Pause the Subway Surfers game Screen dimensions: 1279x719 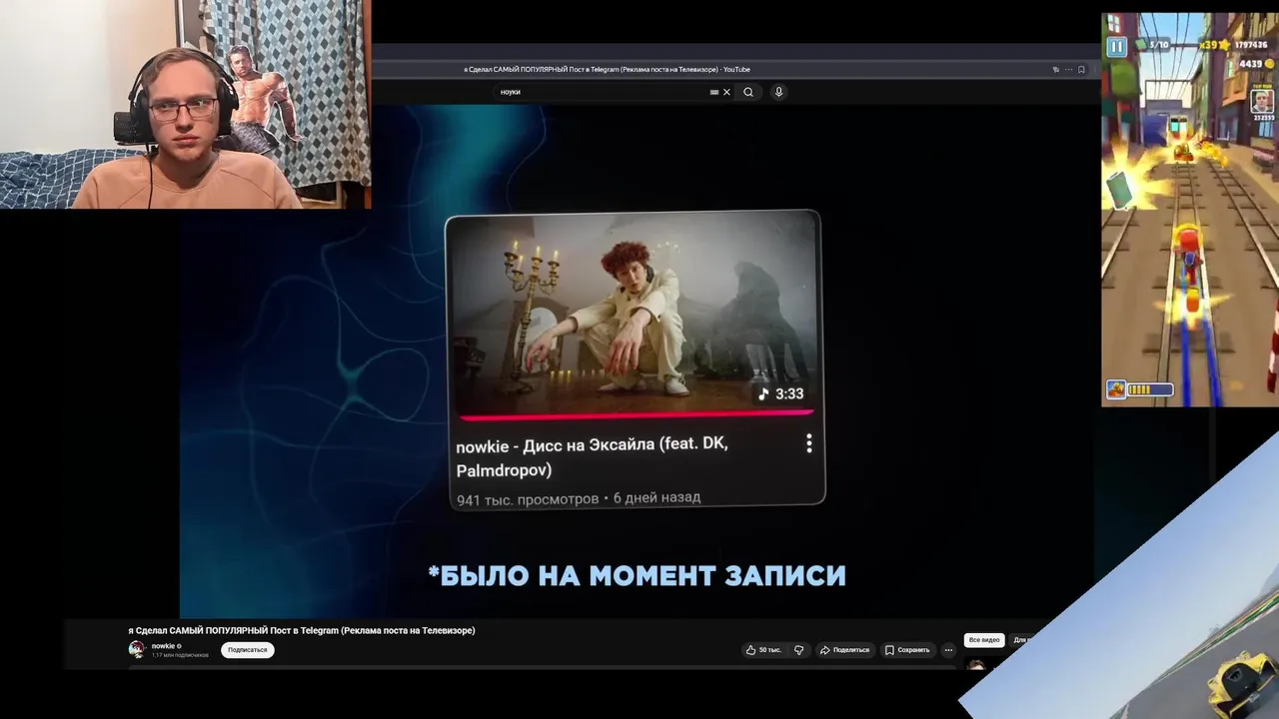(x=1116, y=46)
